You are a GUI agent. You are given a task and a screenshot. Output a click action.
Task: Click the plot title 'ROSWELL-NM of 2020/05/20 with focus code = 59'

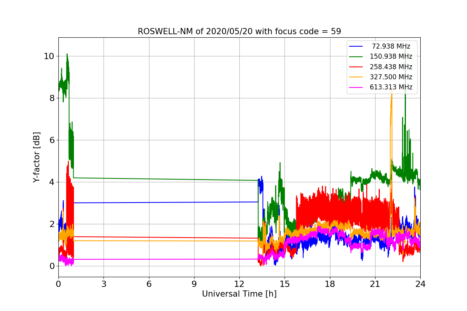[x=239, y=31]
